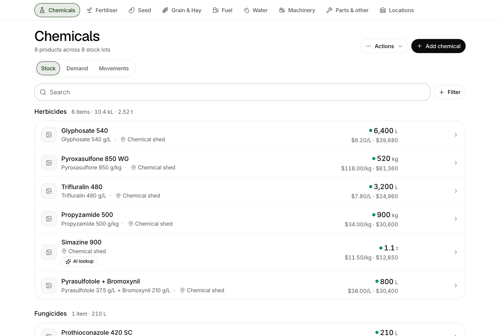Click the magnifier icon in Search
The height and width of the screenshot is (336, 500).
click(x=43, y=92)
